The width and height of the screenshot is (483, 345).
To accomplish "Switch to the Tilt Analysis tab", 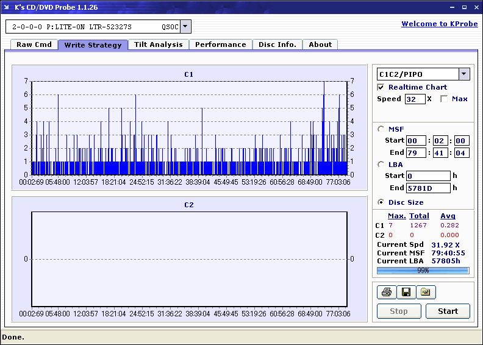I will click(158, 44).
